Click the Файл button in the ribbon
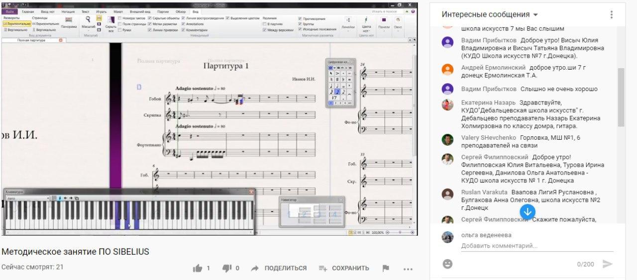 tap(9, 12)
